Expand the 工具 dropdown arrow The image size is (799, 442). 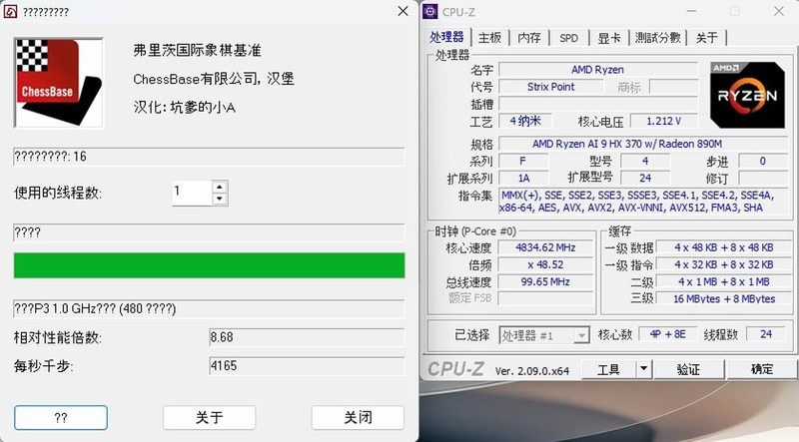[x=643, y=369]
